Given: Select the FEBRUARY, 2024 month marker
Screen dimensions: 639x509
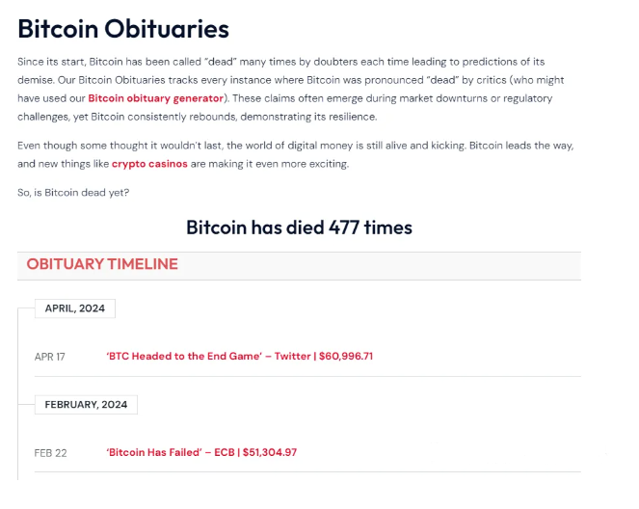Looking at the screenshot, I should point(86,405).
